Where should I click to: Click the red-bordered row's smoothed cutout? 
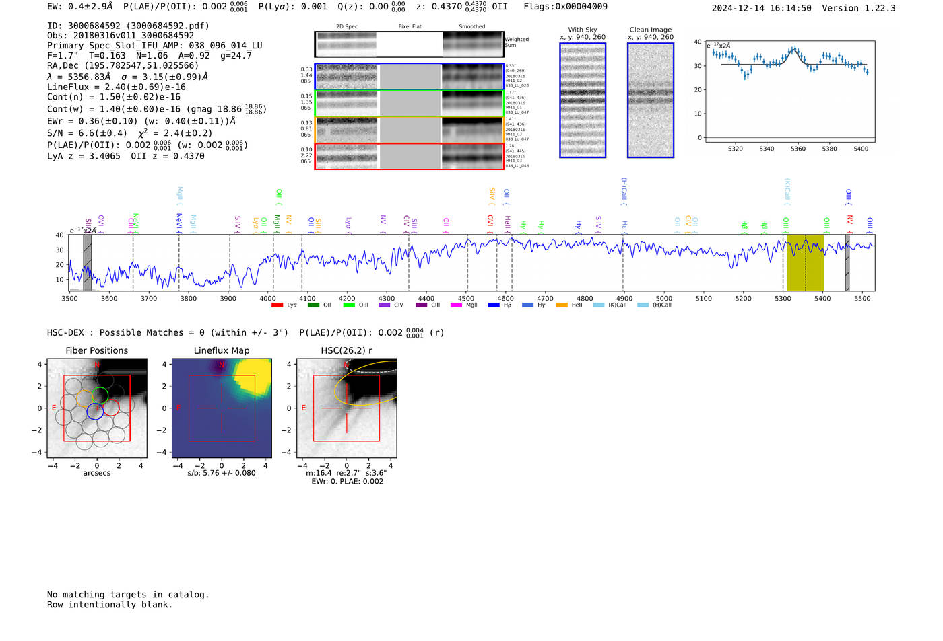pos(473,157)
